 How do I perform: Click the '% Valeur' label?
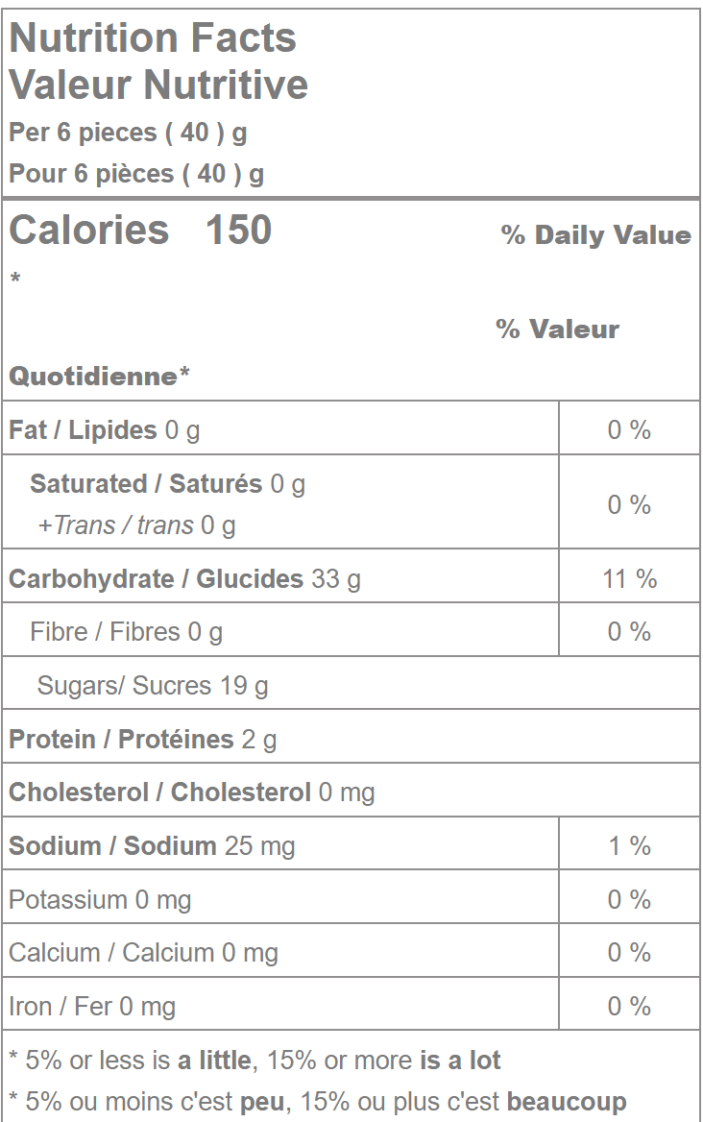(557, 329)
